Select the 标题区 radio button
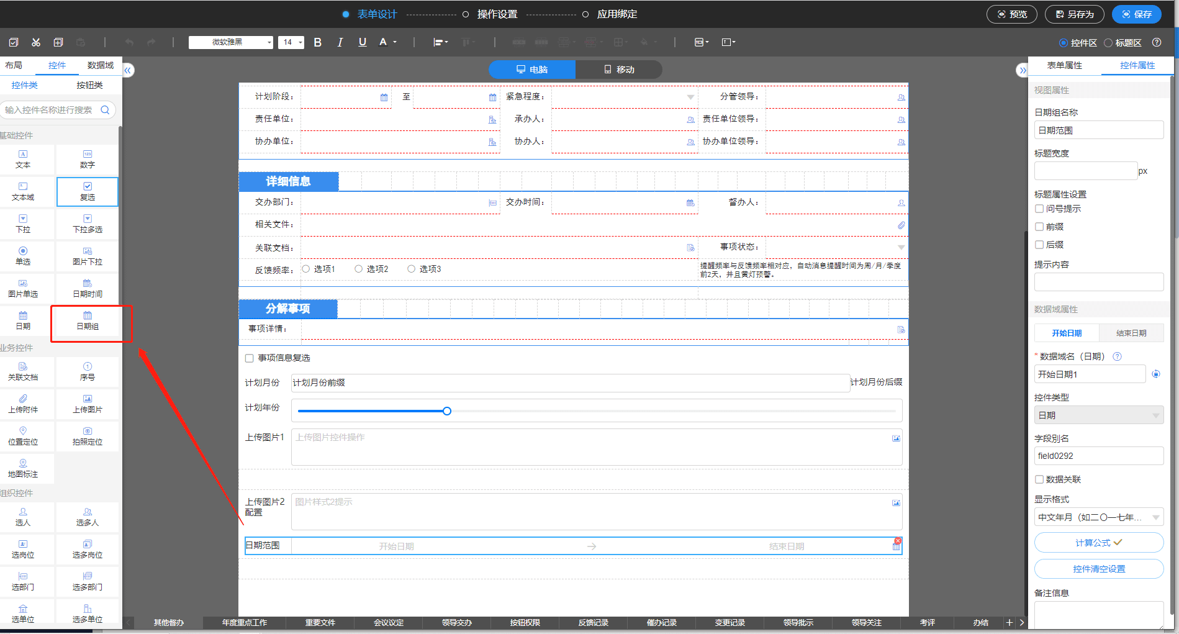Viewport: 1179px width, 634px height. [x=1108, y=43]
